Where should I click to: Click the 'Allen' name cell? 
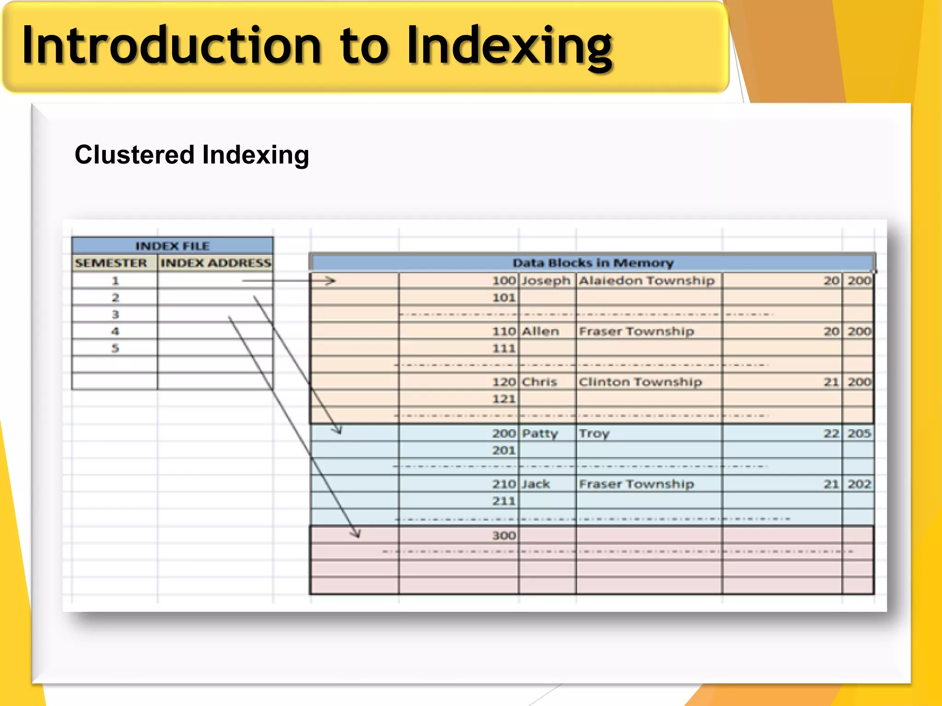pos(547,331)
